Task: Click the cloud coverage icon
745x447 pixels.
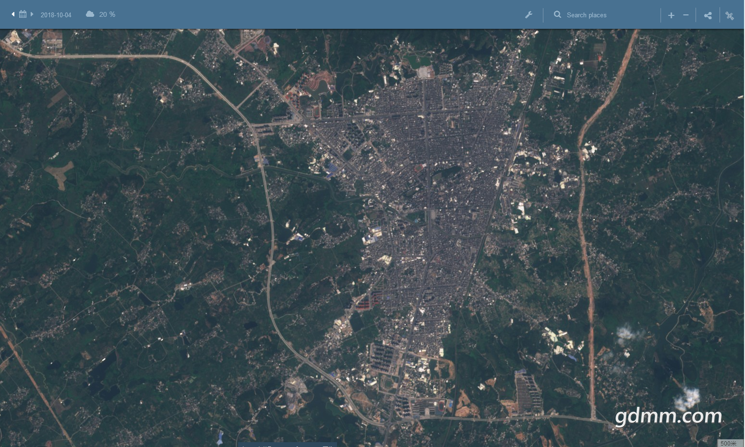Action: (90, 14)
